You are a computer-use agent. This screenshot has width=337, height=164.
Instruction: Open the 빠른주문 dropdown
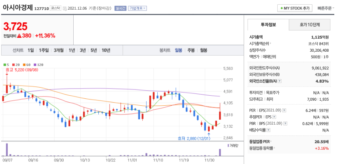[x=326, y=8]
